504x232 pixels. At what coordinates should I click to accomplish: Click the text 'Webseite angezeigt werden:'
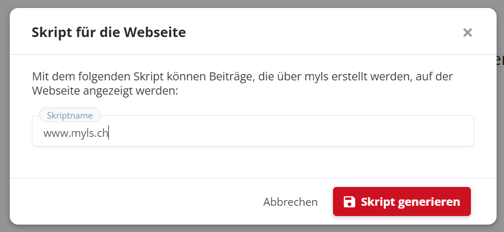105,91
